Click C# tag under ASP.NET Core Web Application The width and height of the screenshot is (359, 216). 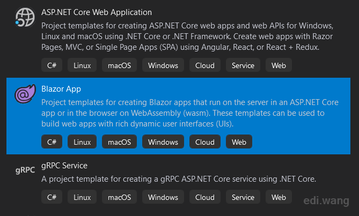click(52, 65)
